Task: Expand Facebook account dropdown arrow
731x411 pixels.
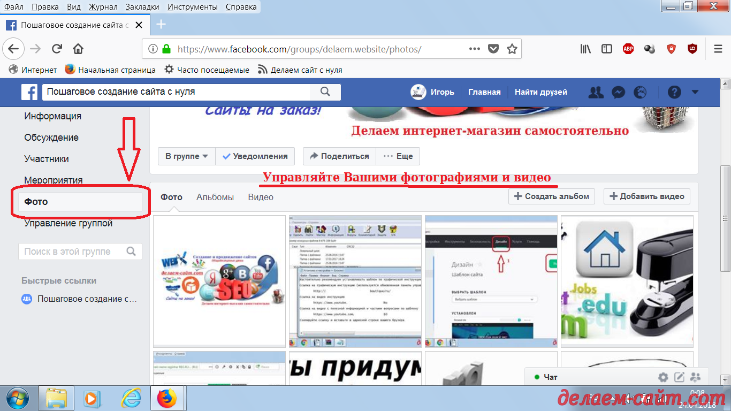Action: [695, 92]
